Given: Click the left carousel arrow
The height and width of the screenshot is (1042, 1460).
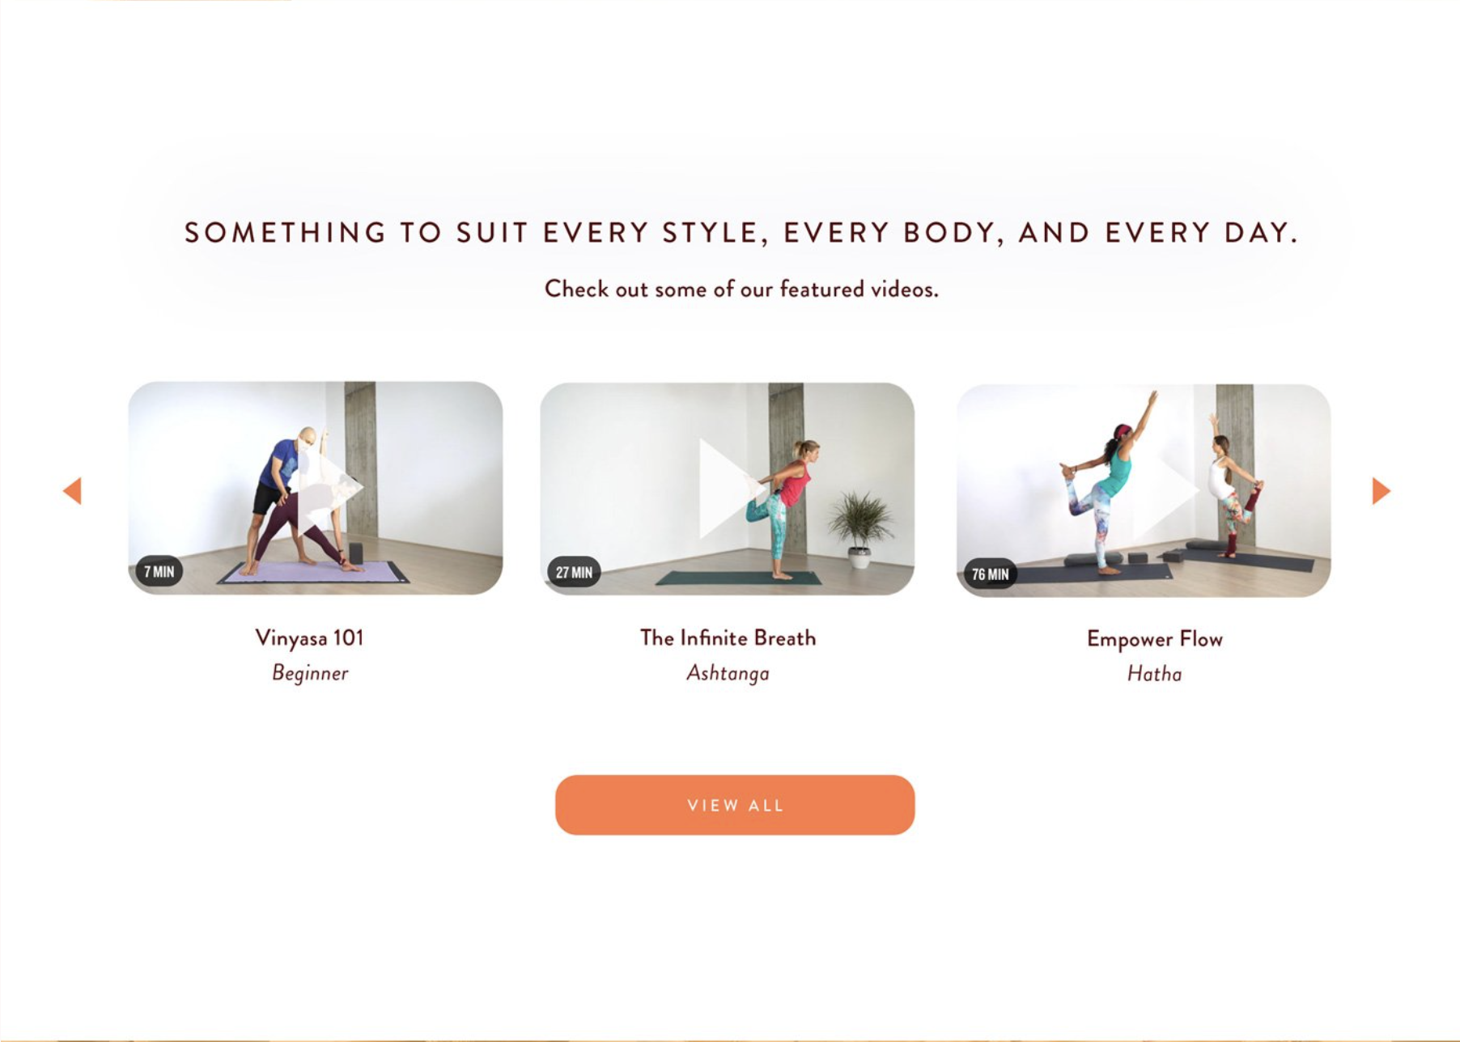Looking at the screenshot, I should pos(72,490).
